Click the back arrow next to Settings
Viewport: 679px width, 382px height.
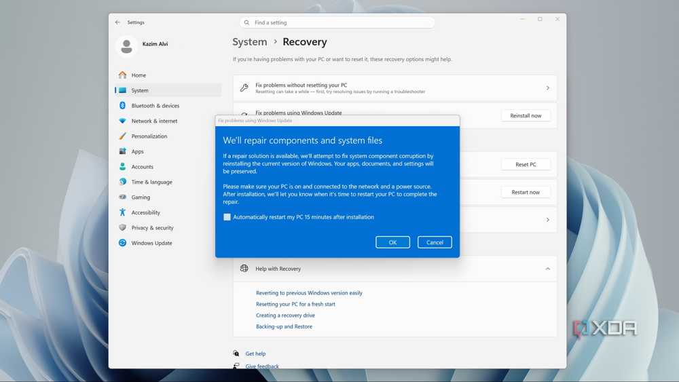117,22
